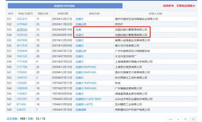Click the 商标名称 column header
202x122 pixels.
(x=94, y=14)
